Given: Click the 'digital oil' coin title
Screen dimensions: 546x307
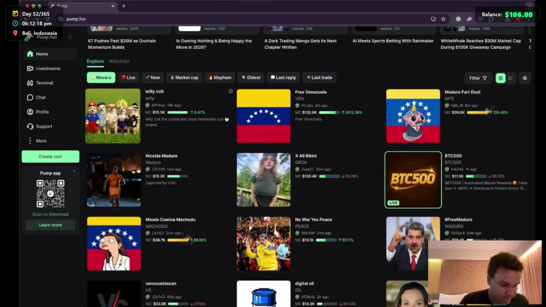Looking at the screenshot, I should (x=304, y=284).
